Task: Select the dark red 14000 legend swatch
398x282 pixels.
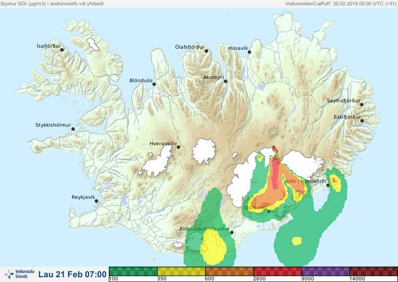Action: (374, 271)
